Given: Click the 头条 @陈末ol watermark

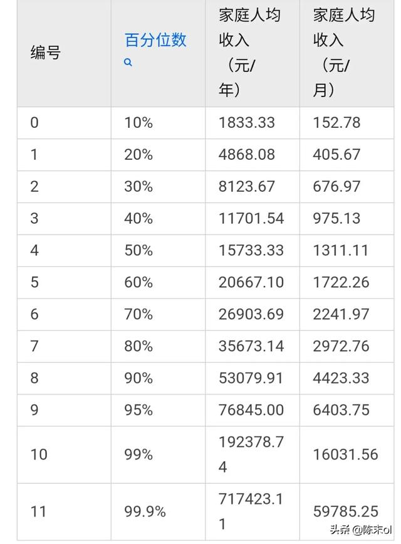Looking at the screenshot, I should pyautogui.click(x=361, y=530).
